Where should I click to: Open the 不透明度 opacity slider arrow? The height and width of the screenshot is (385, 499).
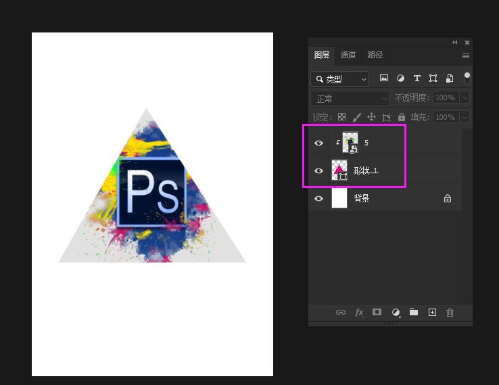coord(465,97)
